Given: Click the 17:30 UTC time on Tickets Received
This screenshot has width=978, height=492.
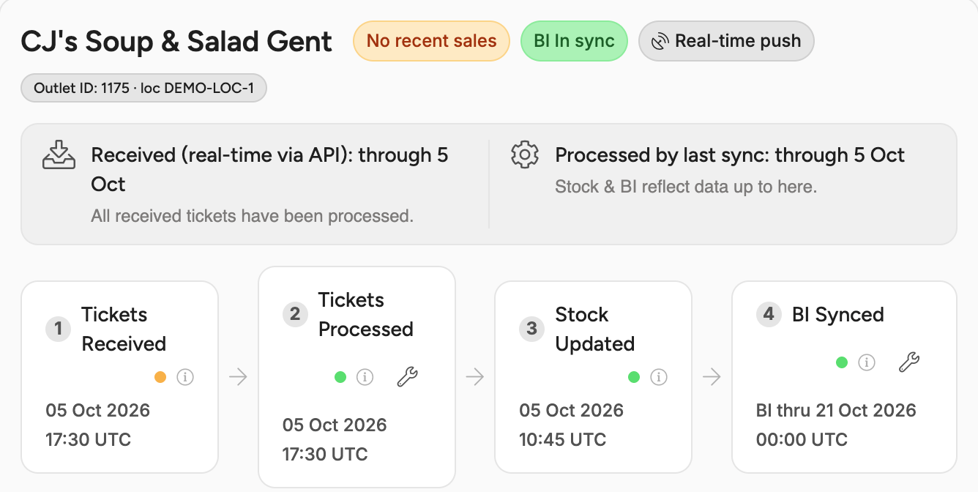Looking at the screenshot, I should [89, 439].
